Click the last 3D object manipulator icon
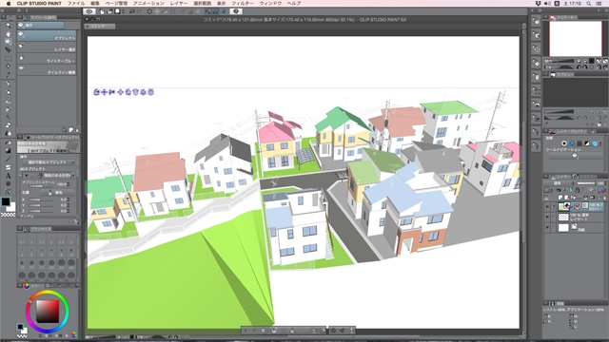The width and height of the screenshot is (609, 342). [x=150, y=92]
